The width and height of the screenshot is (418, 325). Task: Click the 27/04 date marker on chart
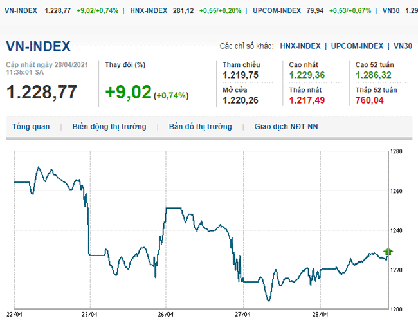click(x=242, y=315)
